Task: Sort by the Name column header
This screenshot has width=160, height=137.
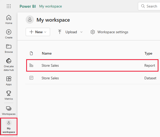Action: click(x=47, y=53)
